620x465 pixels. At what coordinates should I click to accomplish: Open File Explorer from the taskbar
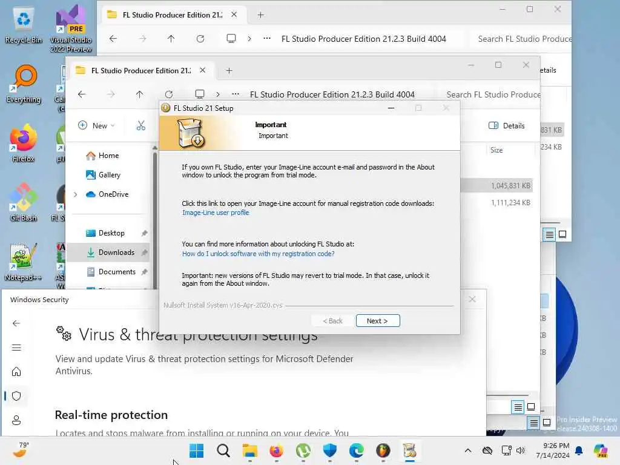pyautogui.click(x=250, y=450)
